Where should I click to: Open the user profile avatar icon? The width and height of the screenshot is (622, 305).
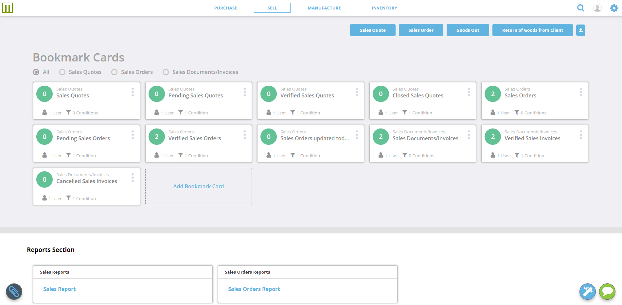pos(597,8)
